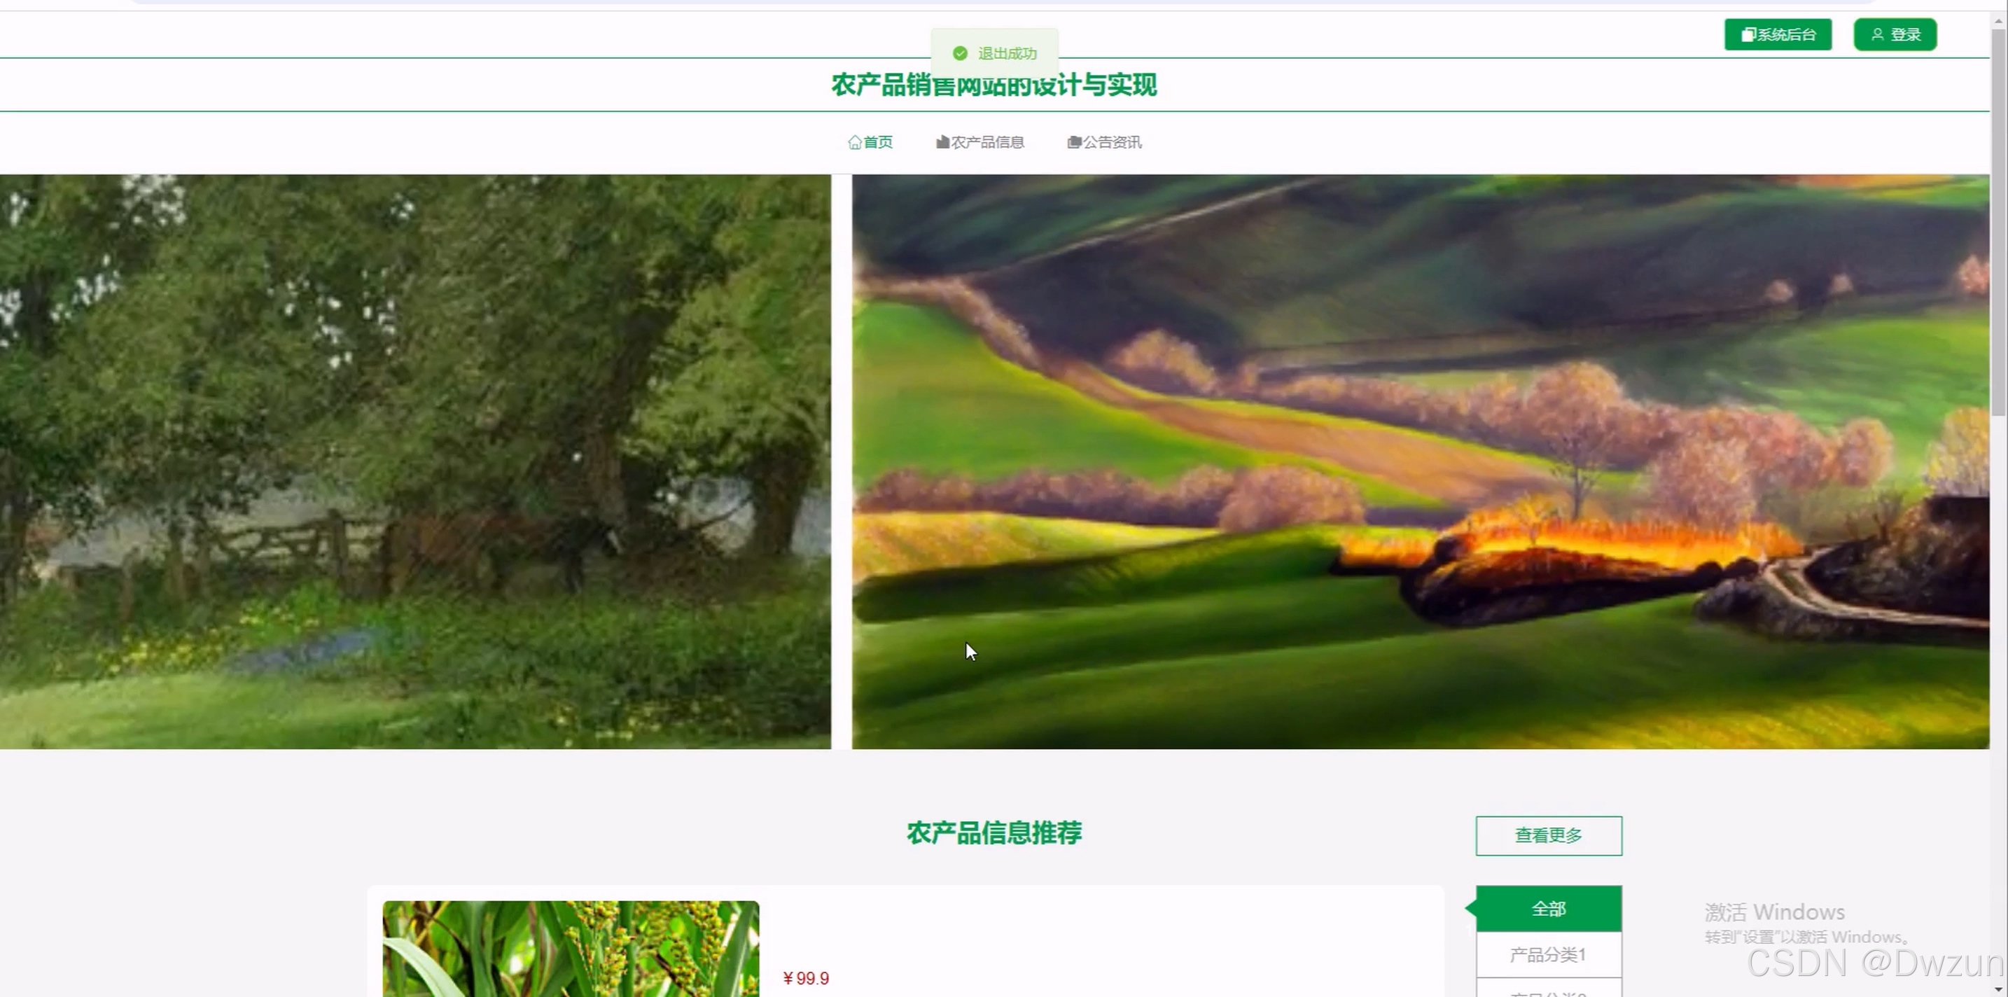Click the green checkmark in 退出成功 toast
The image size is (2008, 997).
[x=961, y=53]
